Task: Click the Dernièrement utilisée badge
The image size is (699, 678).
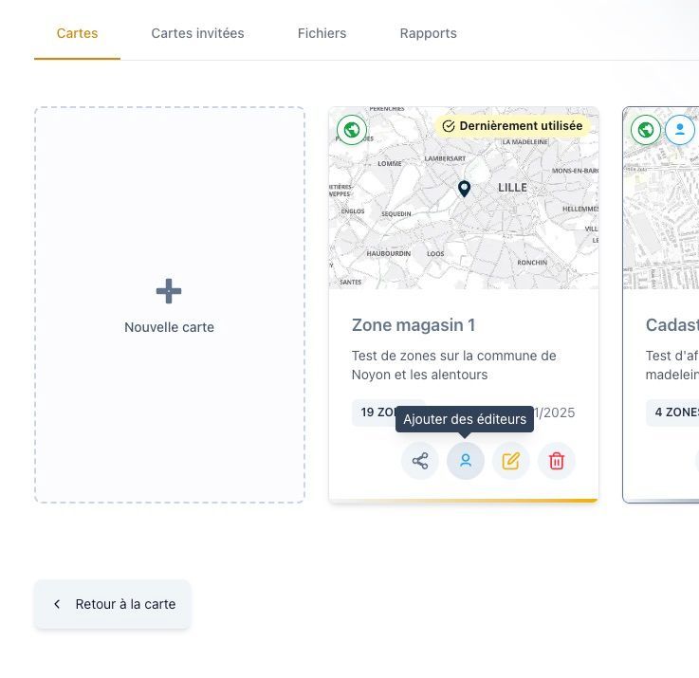Action: 512,126
